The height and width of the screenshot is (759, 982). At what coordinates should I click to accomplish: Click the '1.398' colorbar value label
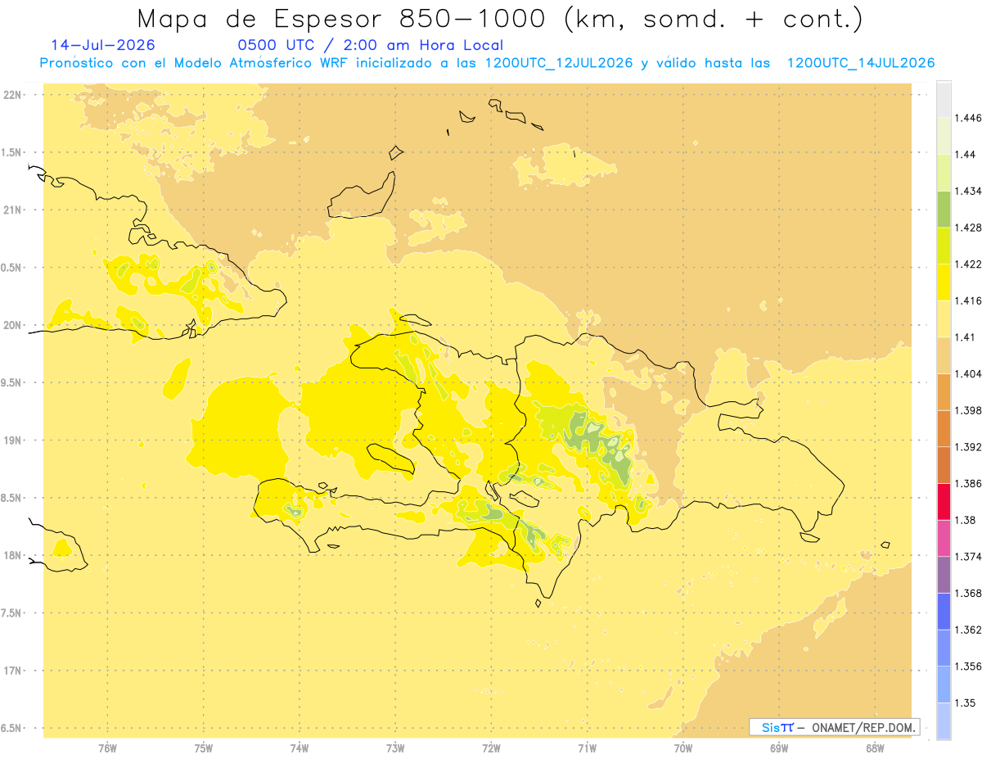tap(968, 410)
